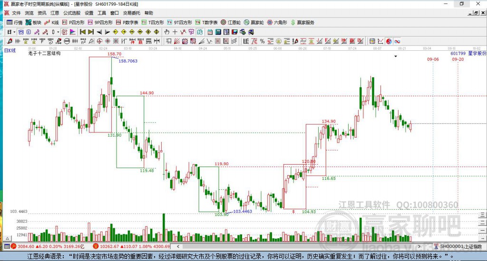Click the small grid icon at status bar start
487x261 pixels.
coord(7,246)
